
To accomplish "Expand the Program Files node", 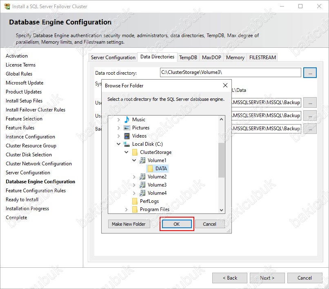I will [126, 210].
